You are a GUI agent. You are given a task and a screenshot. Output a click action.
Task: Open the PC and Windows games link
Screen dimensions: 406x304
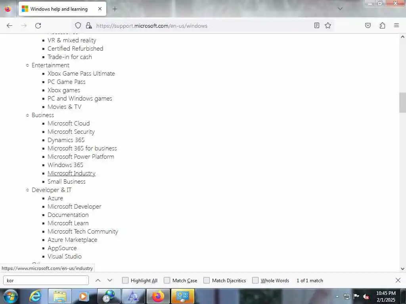point(80,99)
